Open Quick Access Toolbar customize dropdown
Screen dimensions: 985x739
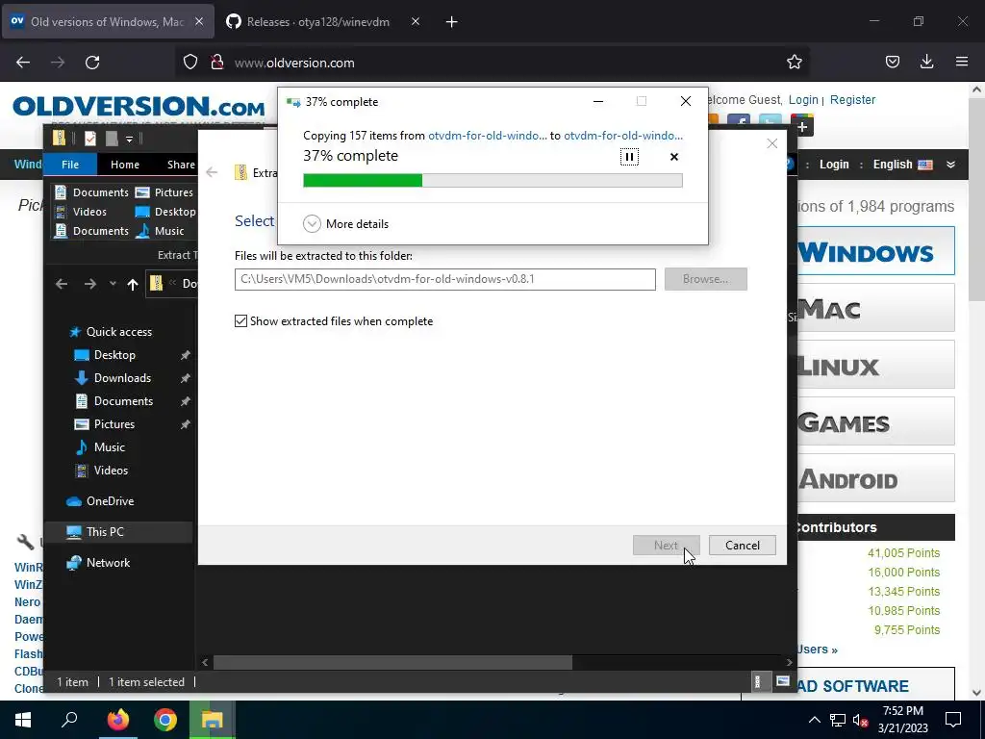[x=130, y=139]
